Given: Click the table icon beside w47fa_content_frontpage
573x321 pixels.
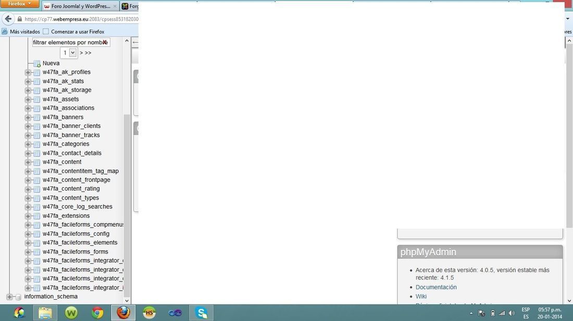Looking at the screenshot, I should point(36,180).
